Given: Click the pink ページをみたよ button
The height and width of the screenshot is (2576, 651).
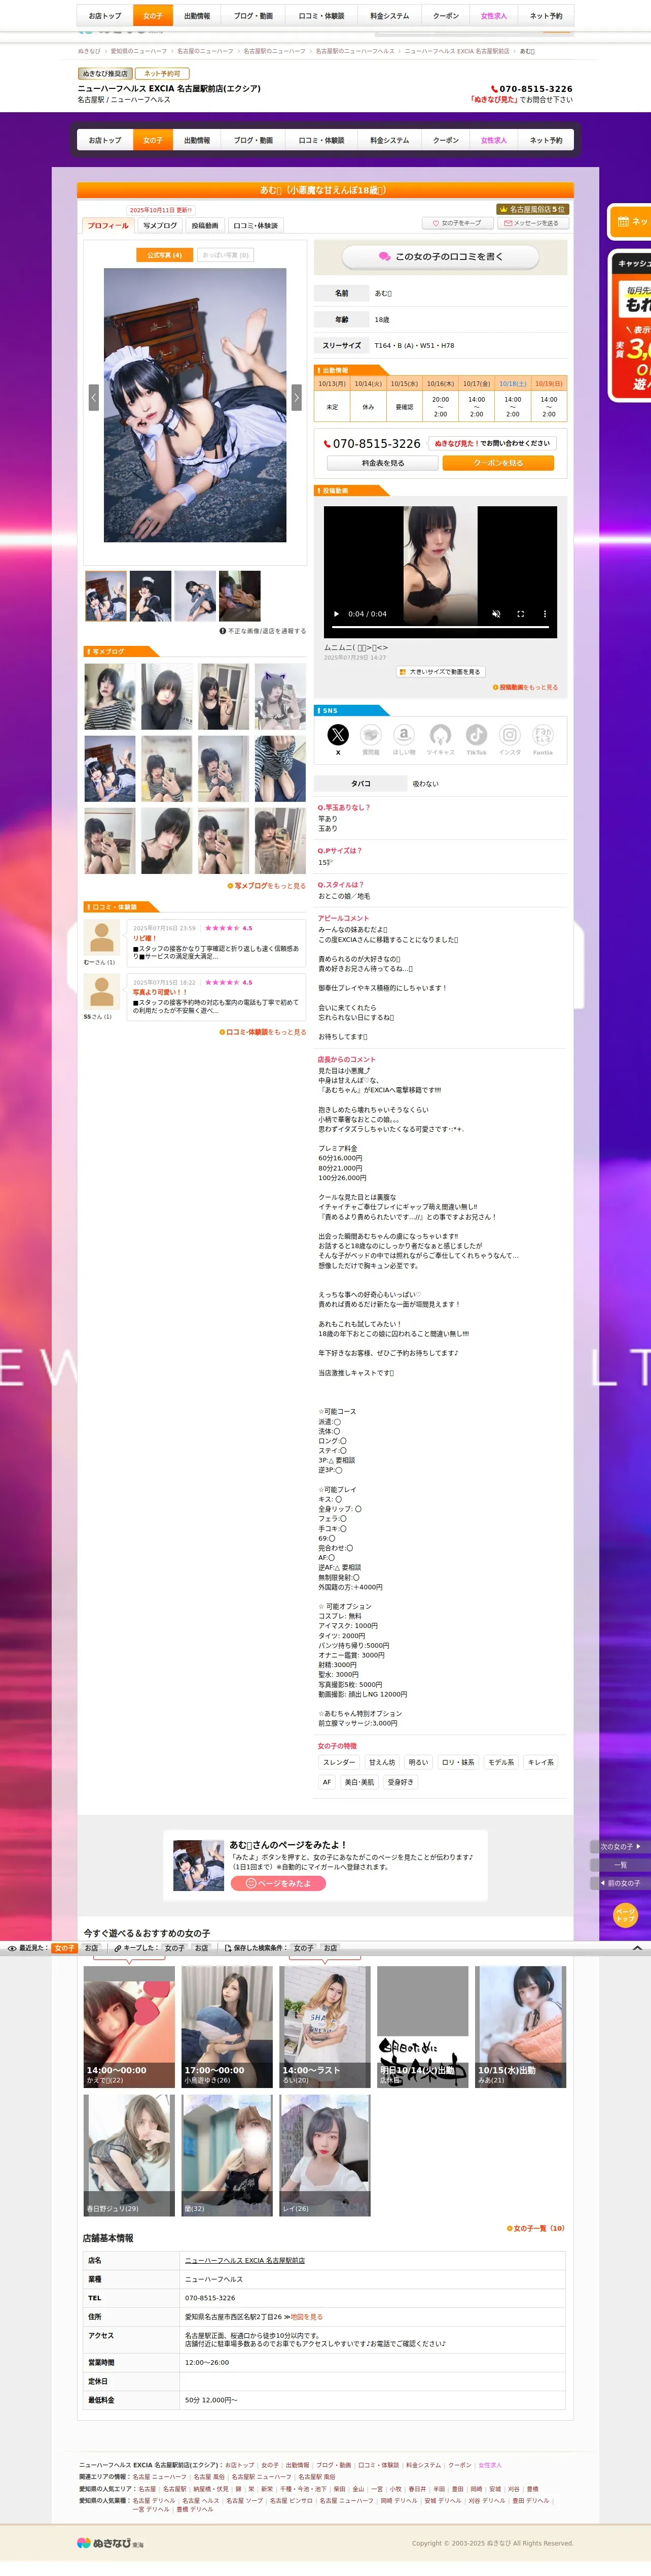Looking at the screenshot, I should point(278,1883).
